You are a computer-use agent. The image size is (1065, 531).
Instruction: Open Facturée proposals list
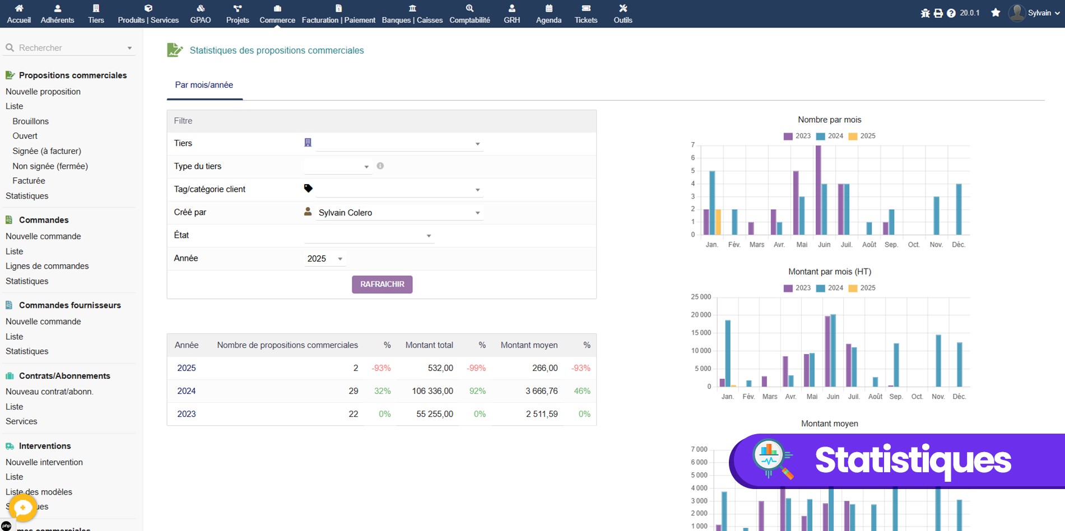(29, 181)
